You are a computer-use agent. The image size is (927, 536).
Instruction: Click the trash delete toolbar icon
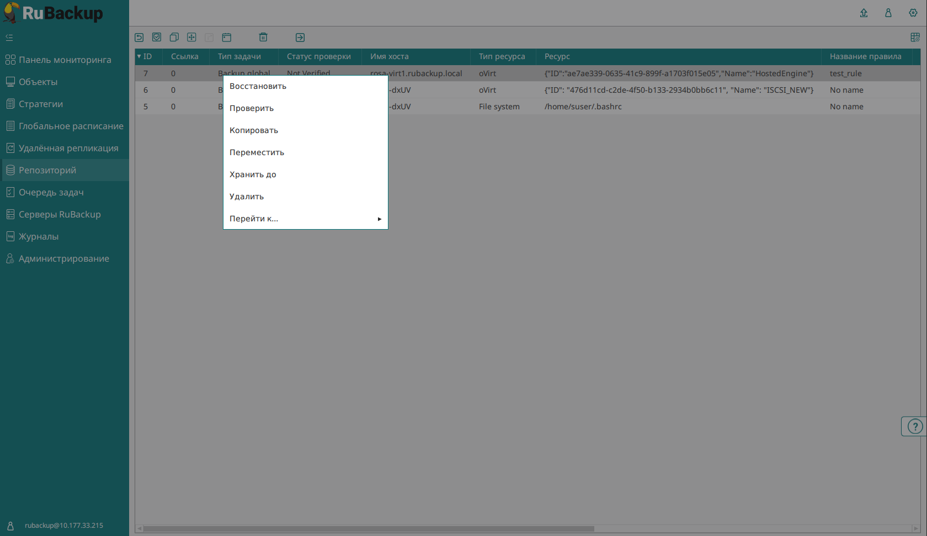click(x=263, y=38)
